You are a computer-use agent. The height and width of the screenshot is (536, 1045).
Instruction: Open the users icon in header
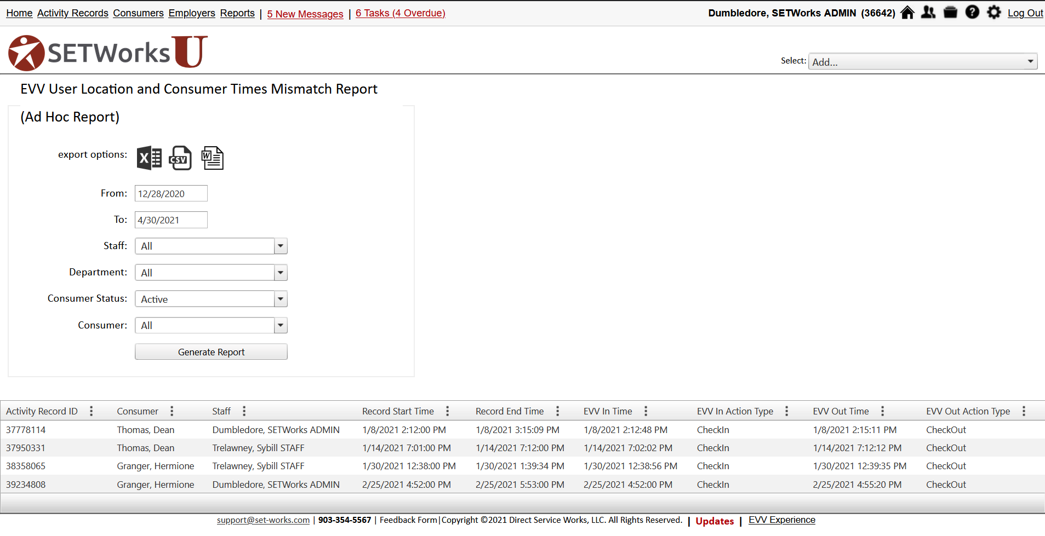coord(928,13)
